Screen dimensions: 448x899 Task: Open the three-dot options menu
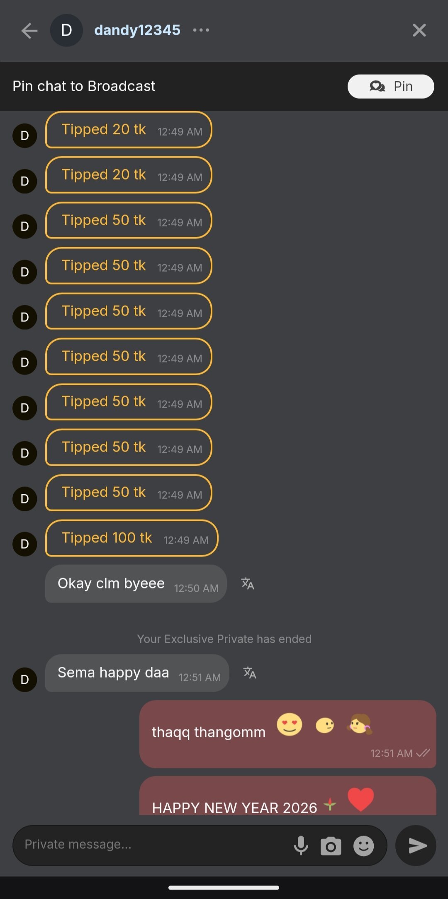pyautogui.click(x=201, y=30)
